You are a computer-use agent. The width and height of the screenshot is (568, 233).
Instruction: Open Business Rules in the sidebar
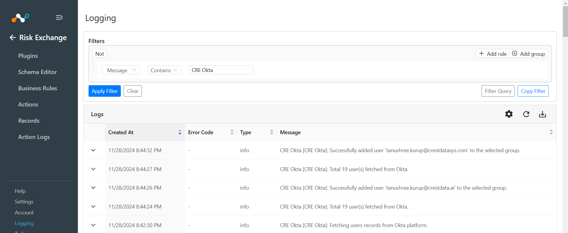38,88
